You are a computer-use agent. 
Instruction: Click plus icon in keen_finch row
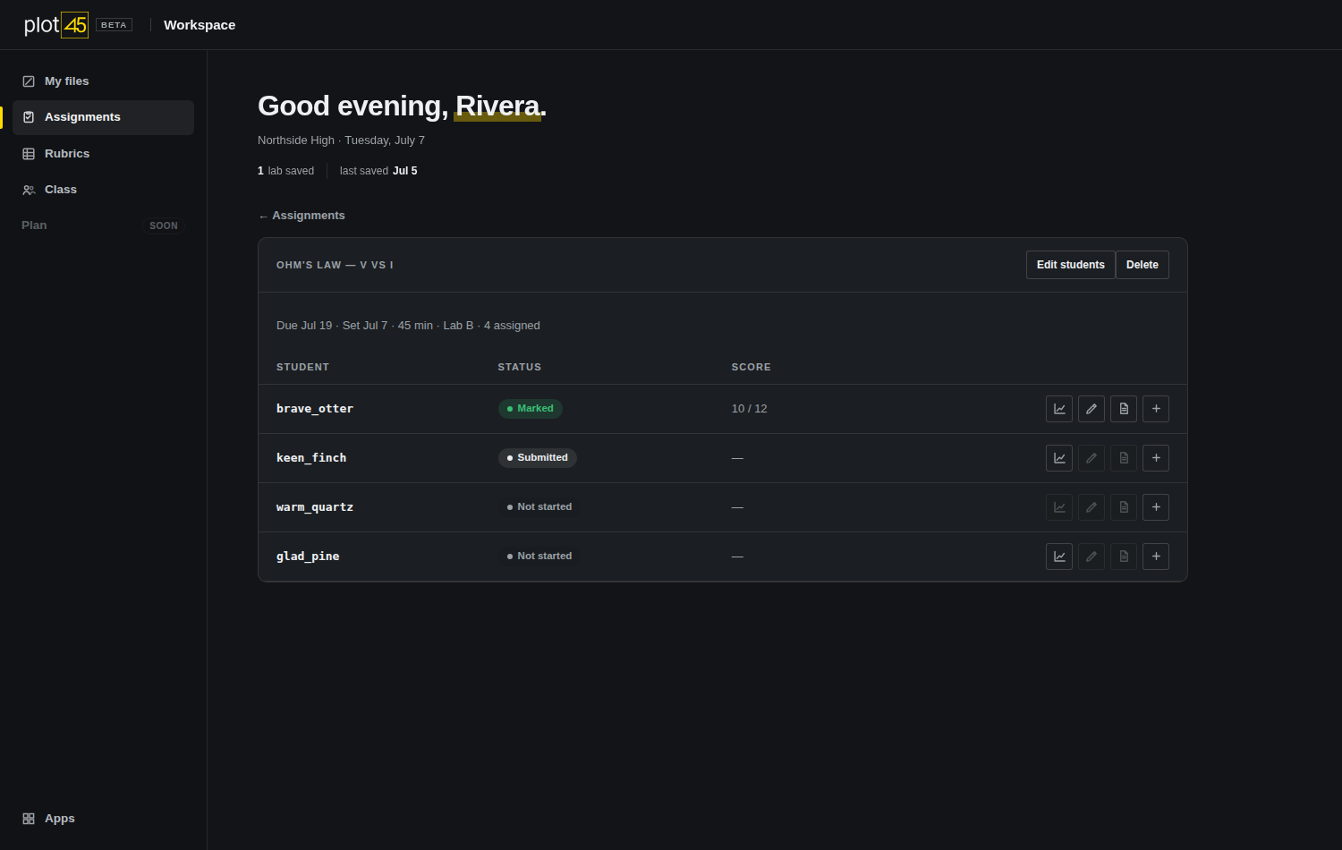tap(1156, 458)
